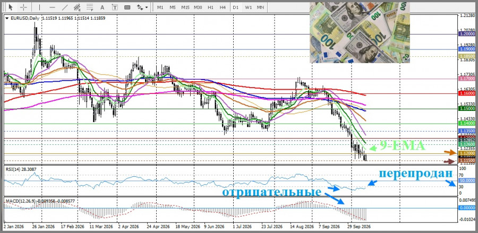Click the 7 Sep 2026 date label
This screenshot has width=478, height=233.
coord(329,227)
